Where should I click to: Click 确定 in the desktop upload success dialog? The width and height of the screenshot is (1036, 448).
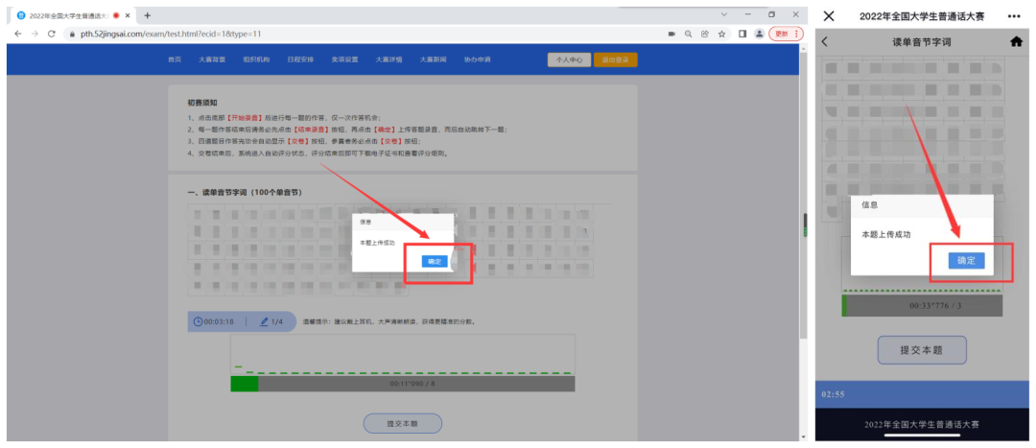pyautogui.click(x=435, y=261)
